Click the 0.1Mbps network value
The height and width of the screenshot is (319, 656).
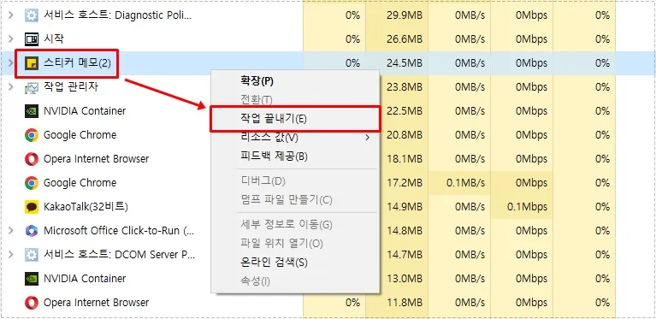527,206
